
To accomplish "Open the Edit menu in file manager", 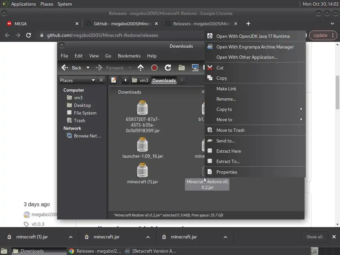I will 78,56.
